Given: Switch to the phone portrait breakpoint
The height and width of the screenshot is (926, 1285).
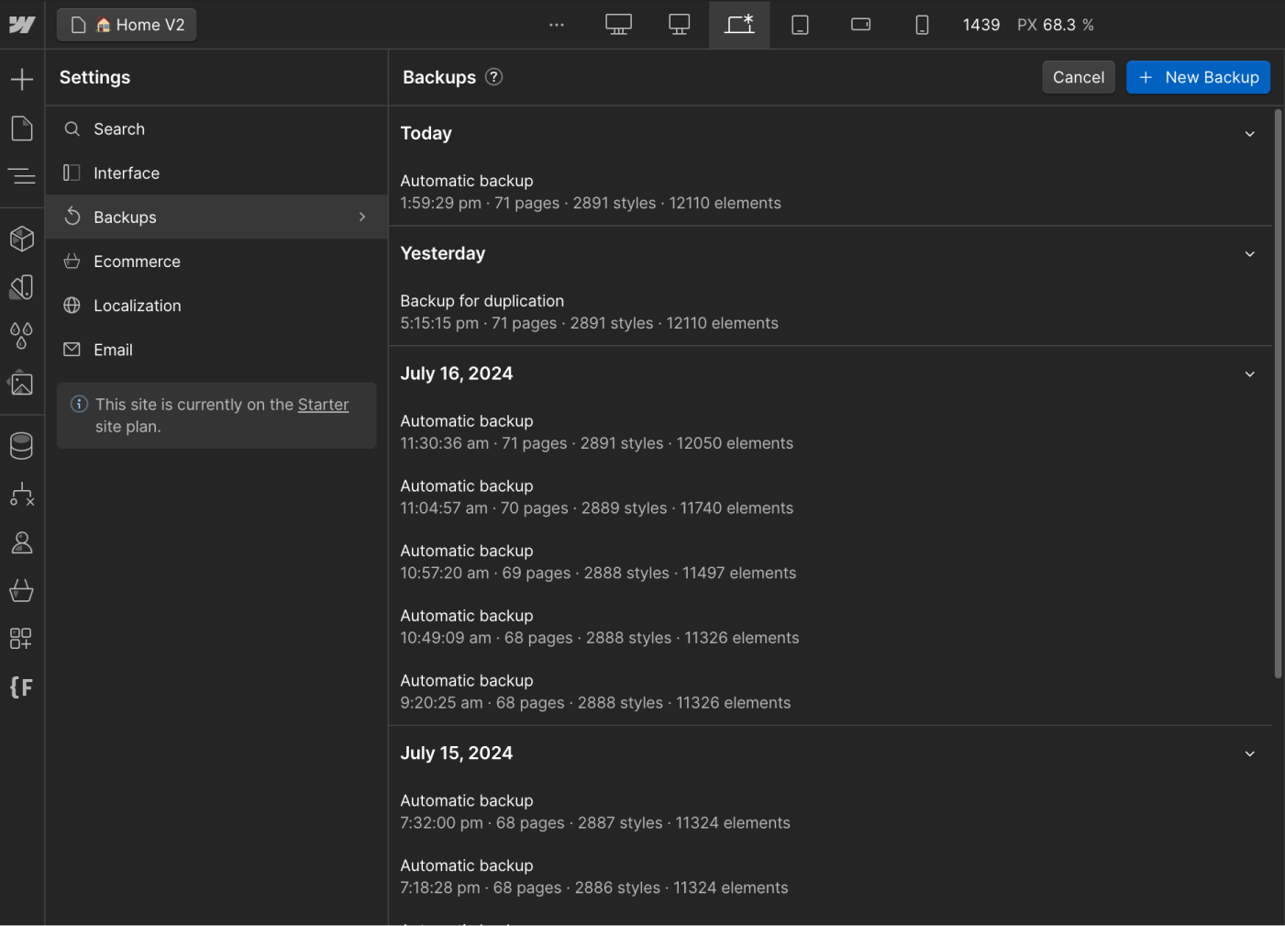Looking at the screenshot, I should tap(922, 25).
